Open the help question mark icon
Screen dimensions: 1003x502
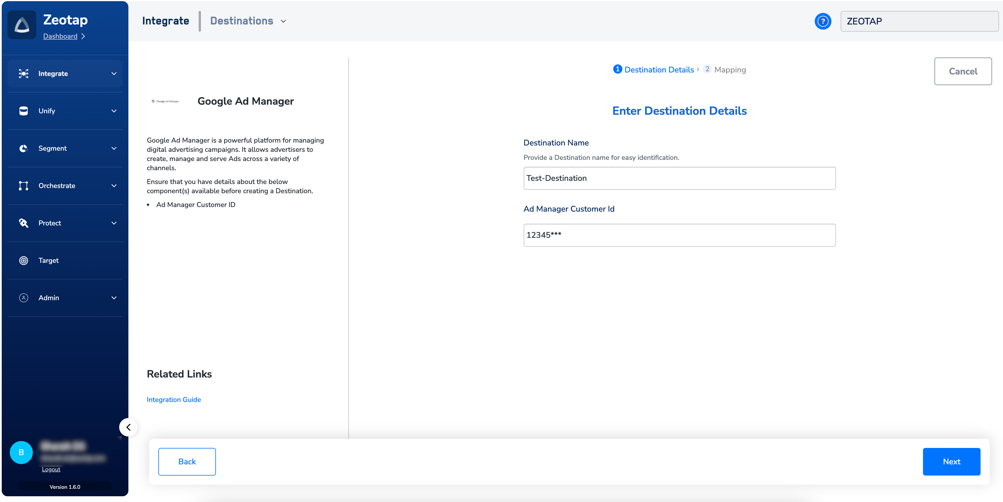[x=822, y=21]
